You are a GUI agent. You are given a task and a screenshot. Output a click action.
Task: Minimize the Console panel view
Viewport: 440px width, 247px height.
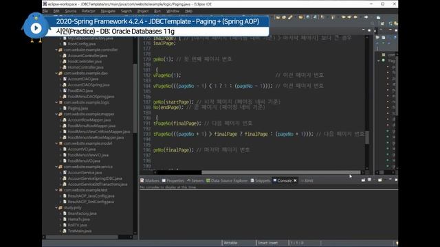[390, 180]
